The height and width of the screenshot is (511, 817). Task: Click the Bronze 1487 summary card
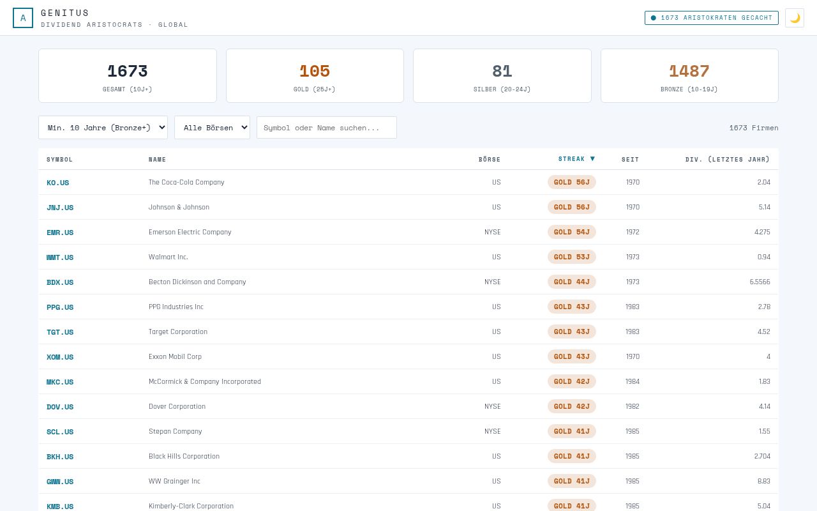pyautogui.click(x=689, y=75)
